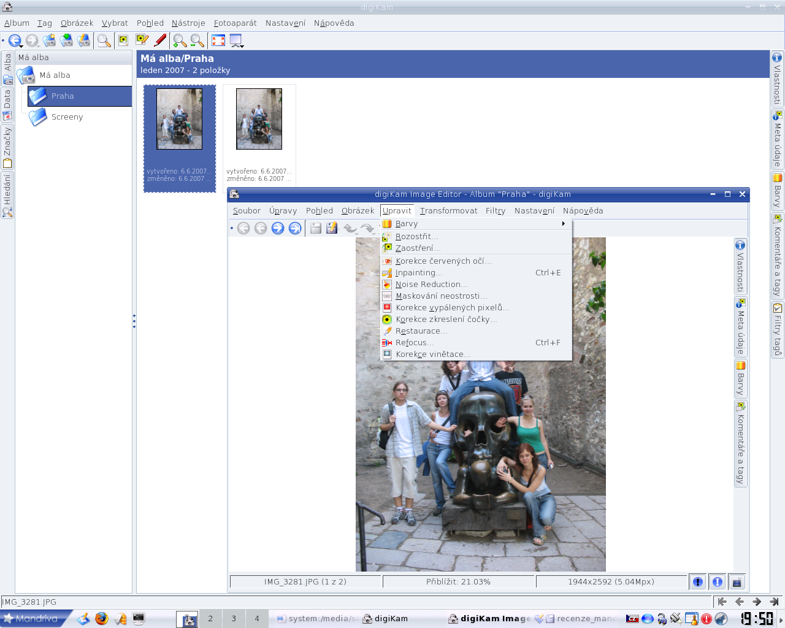The height and width of the screenshot is (628, 785).
Task: Switch to the Alba sidebar tab
Action: click(x=7, y=69)
